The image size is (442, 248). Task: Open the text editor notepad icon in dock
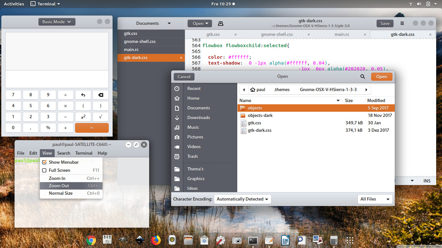tap(269, 240)
